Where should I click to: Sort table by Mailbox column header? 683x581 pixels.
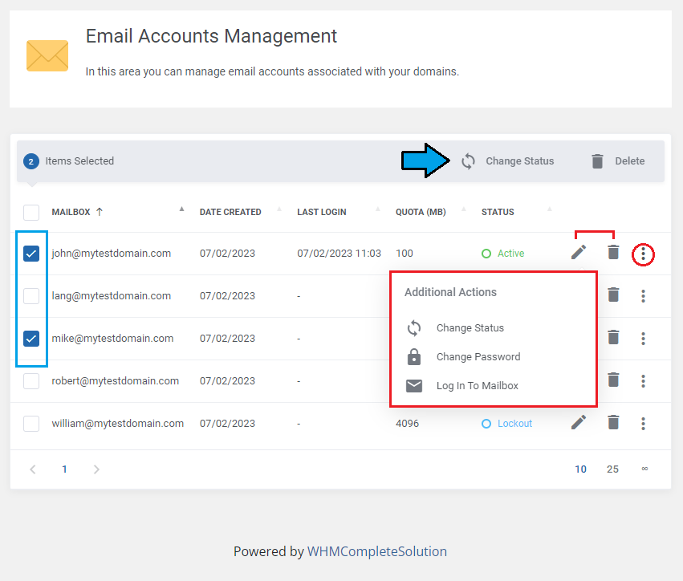[71, 212]
